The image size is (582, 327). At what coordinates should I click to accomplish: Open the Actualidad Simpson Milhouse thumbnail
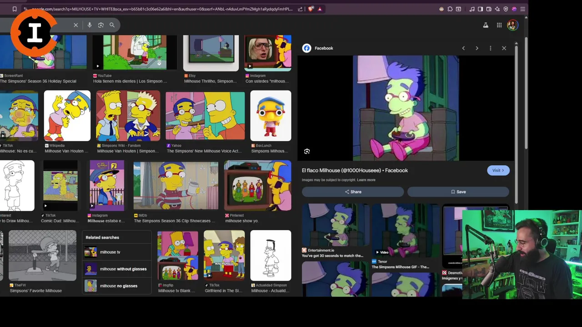pos(271,256)
